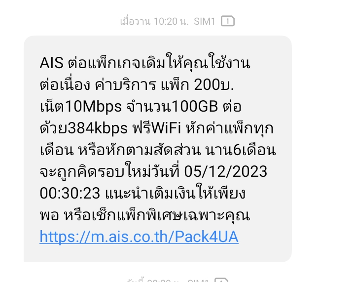Tap the 'หรือเช็กแพ็กพิเศษเฉพาะคุณ' line above link
The image size is (355, 282).
pyautogui.click(x=157, y=215)
